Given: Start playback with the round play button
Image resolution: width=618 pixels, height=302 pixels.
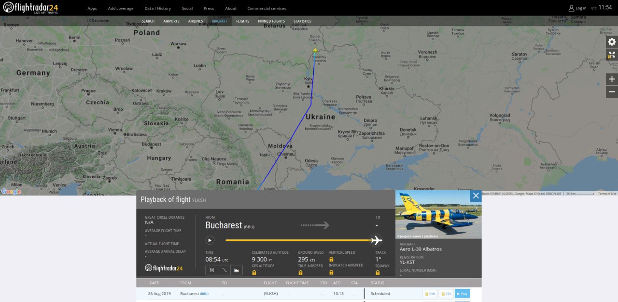Looking at the screenshot, I should (x=210, y=240).
